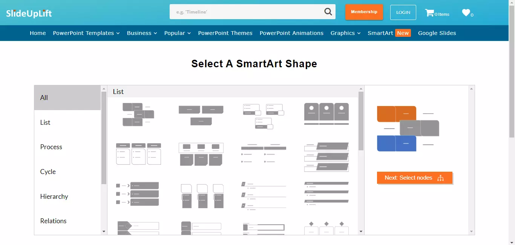Image resolution: width=515 pixels, height=245 pixels.
Task: Expand the Business menu dropdown
Action: tap(142, 33)
